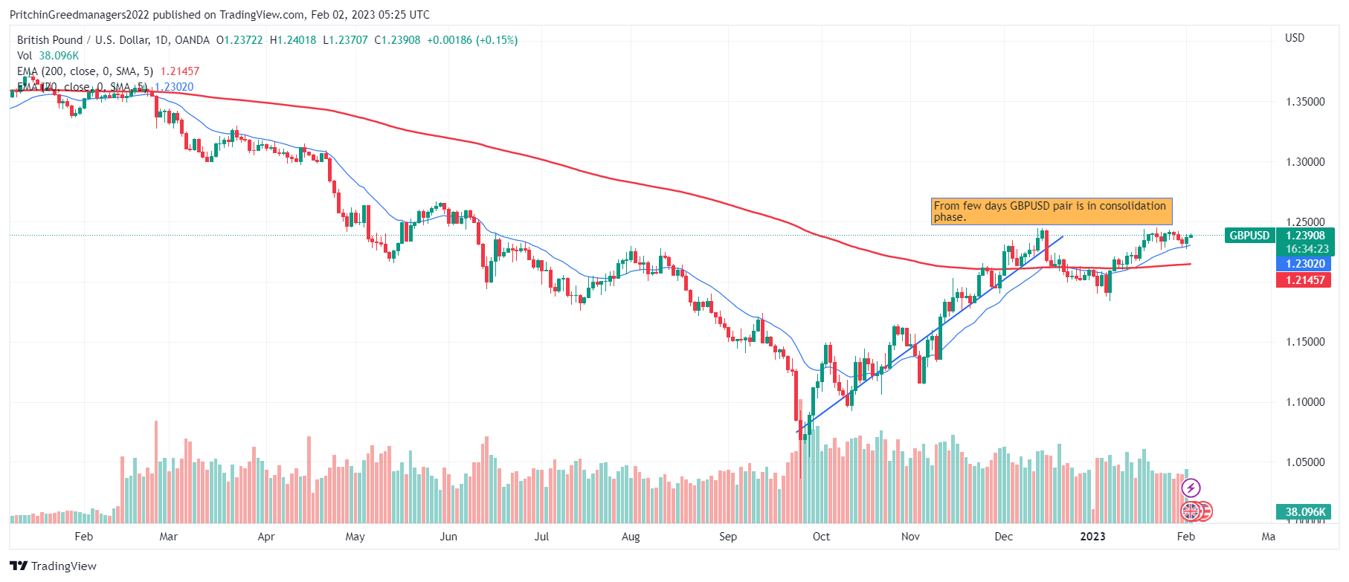
Task: Click the Sep label on time axis
Action: [728, 537]
